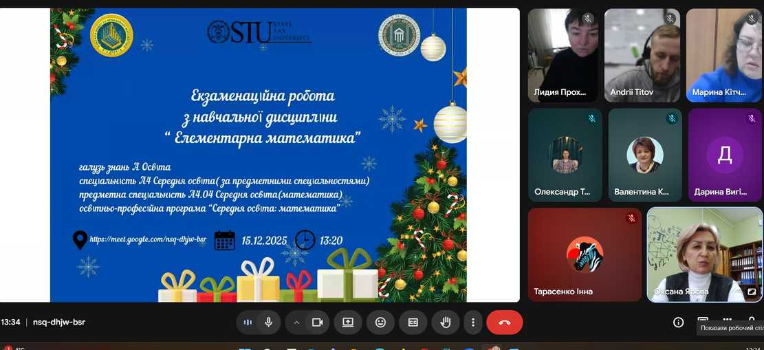The image size is (764, 350).
Task: Click picture-in-picture icon on Оксана Ярова's tile
Action: [x=752, y=292]
